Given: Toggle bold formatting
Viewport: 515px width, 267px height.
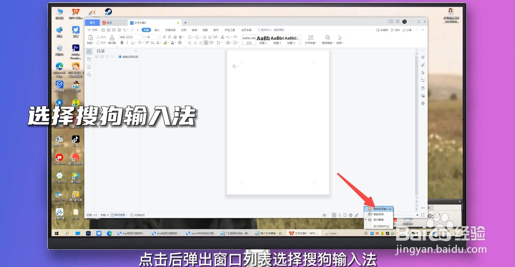Looking at the screenshot, I should click(122, 43).
